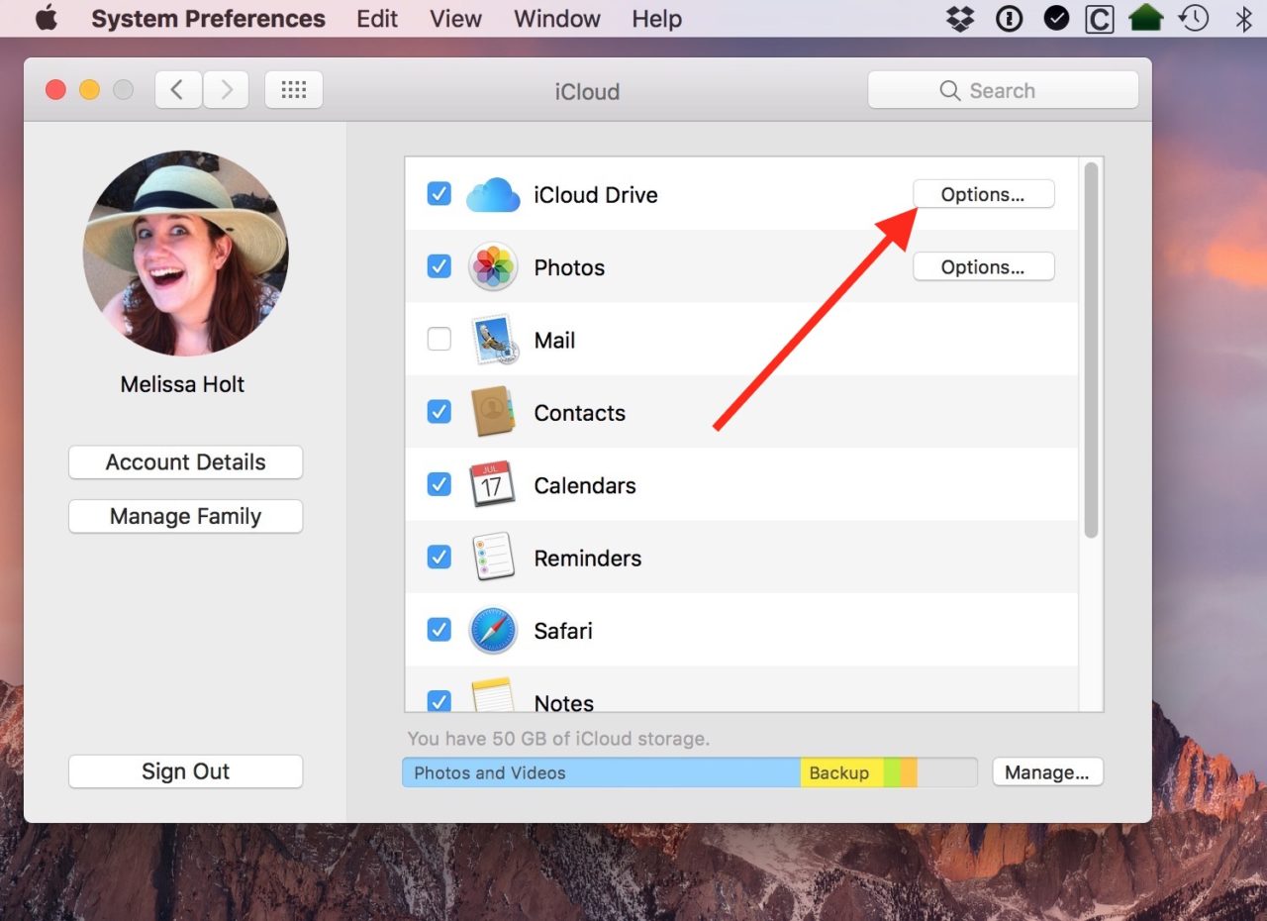Close the iCloud preferences window
The image size is (1267, 921).
tap(55, 90)
